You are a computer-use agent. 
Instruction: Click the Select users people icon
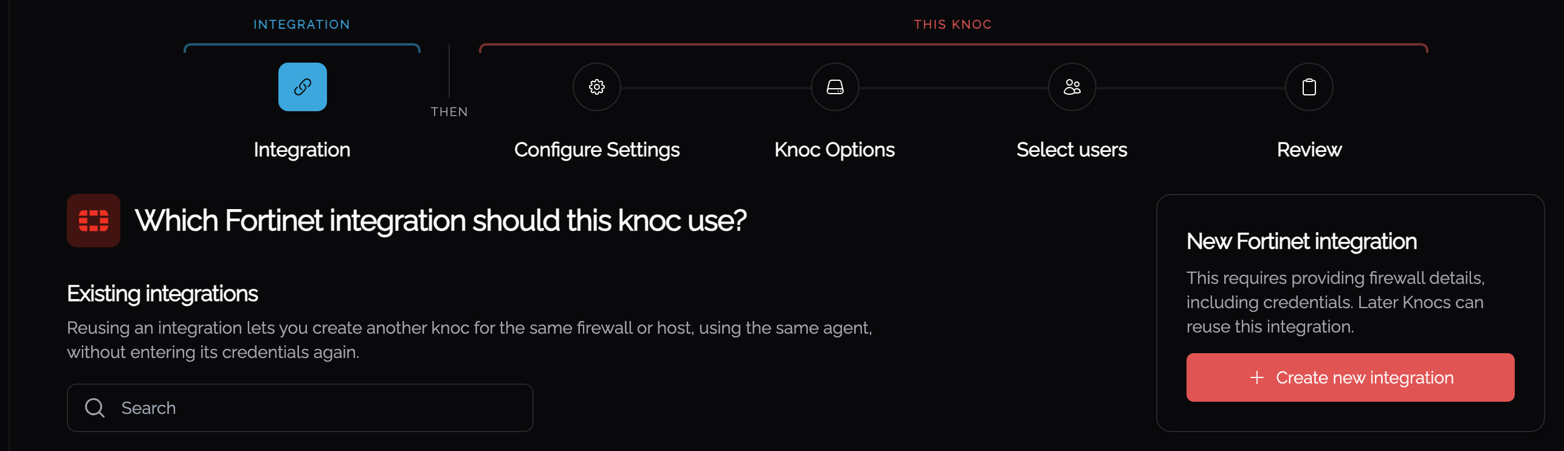click(x=1072, y=87)
